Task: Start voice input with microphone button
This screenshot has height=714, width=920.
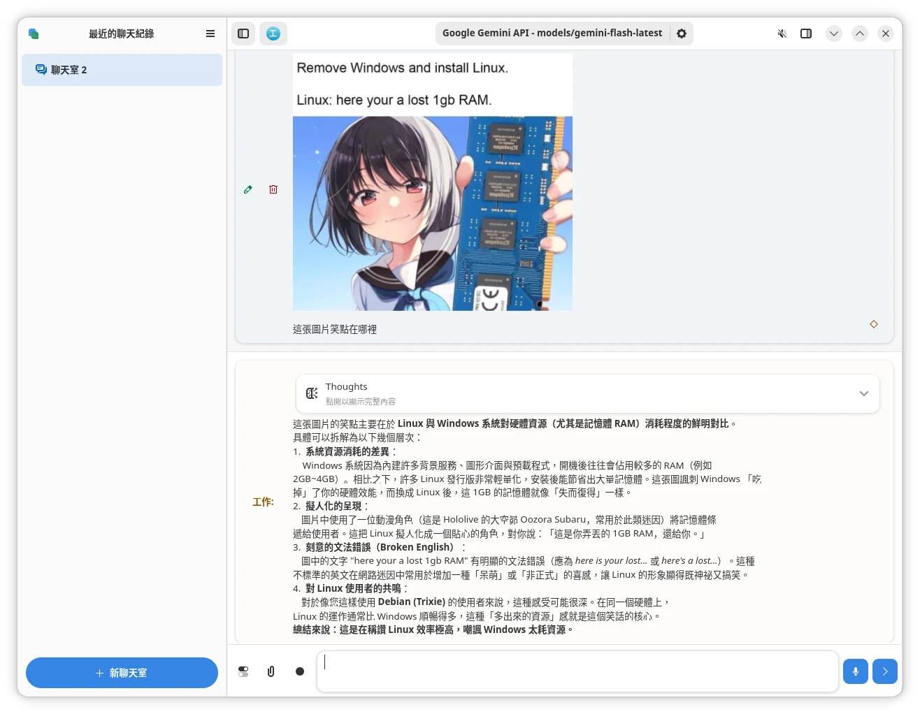Action: (856, 671)
